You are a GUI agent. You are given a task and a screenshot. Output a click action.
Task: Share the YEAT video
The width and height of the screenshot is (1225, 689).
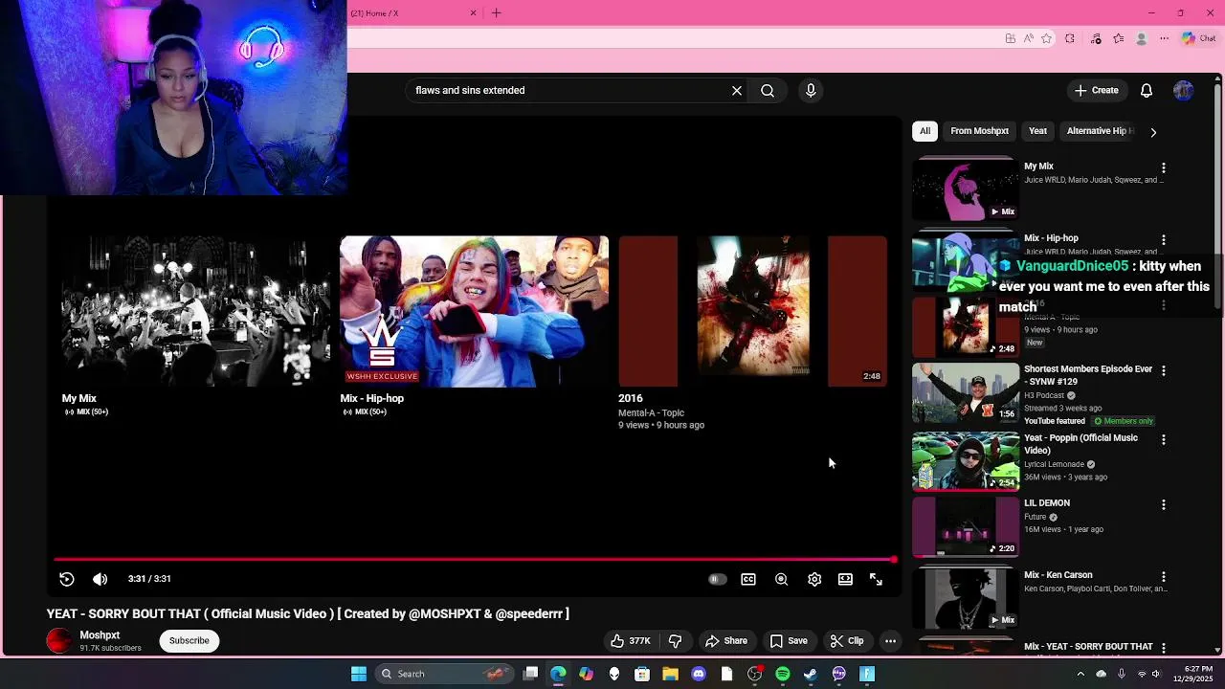point(726,641)
